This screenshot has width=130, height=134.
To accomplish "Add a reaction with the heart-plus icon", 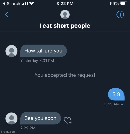I will pyautogui.click(x=68, y=120).
